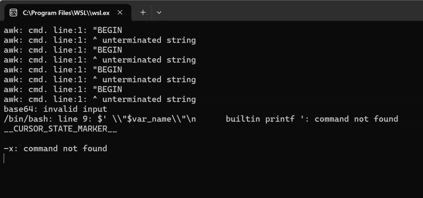Click the last awk "BEGIN line
This screenshot has height=198, width=423.
tap(63, 89)
